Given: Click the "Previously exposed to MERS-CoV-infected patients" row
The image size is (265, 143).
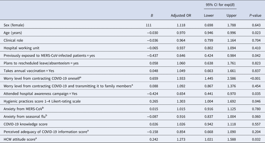Looking at the screenshot, I should [49, 56].
